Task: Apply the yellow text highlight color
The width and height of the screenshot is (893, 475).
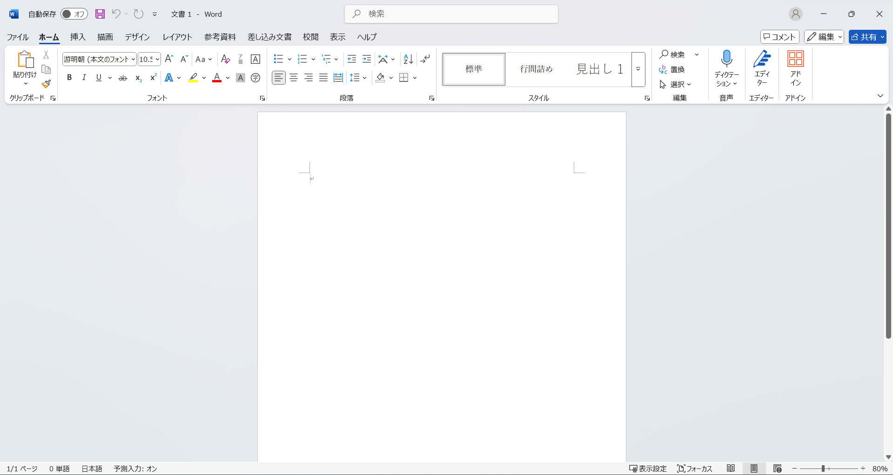Action: tap(193, 78)
